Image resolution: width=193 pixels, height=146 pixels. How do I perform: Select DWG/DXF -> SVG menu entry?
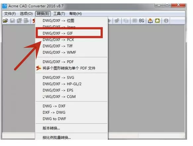72,77
